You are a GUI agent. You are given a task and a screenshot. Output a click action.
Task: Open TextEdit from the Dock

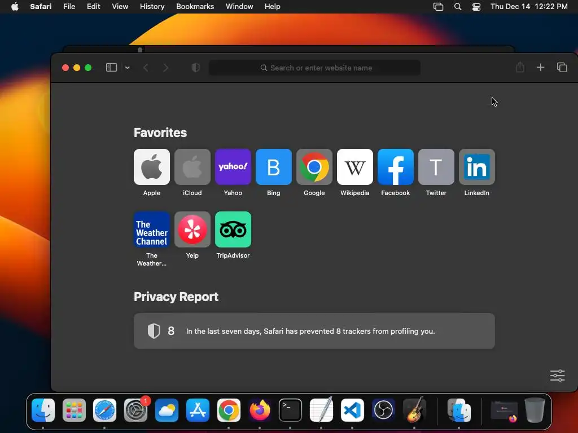tap(321, 410)
